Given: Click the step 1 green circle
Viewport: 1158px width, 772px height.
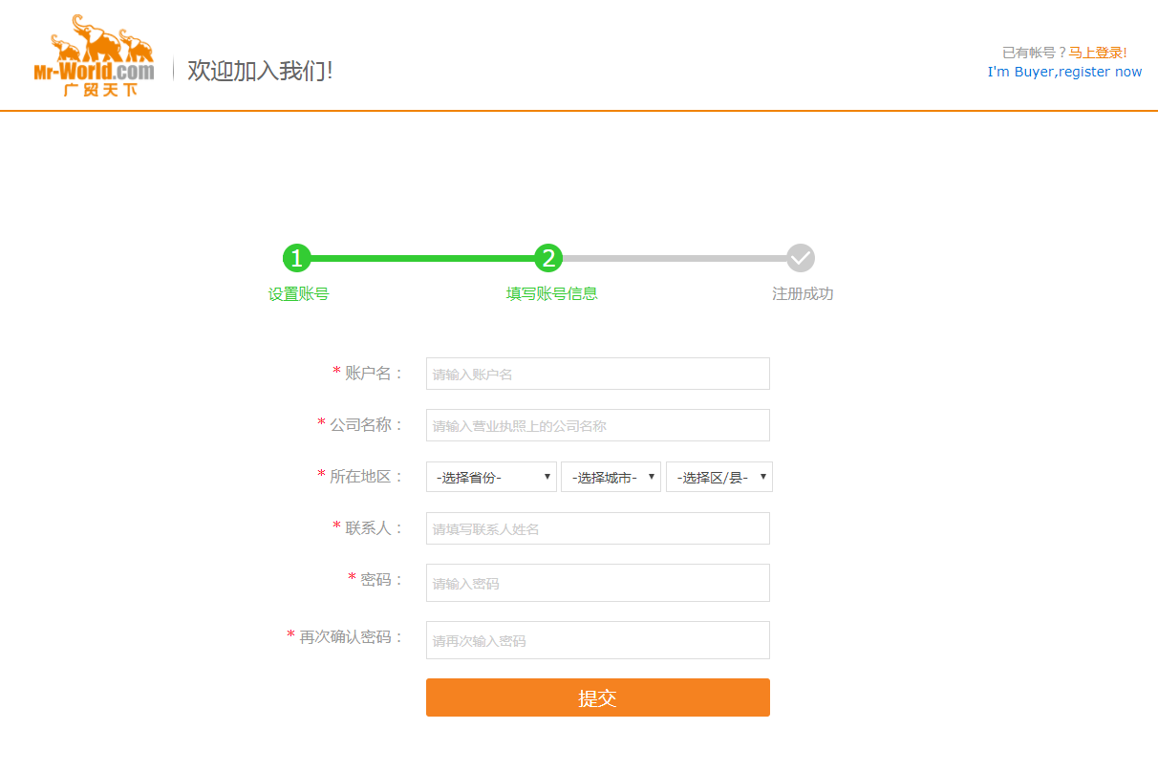Looking at the screenshot, I should click(297, 258).
